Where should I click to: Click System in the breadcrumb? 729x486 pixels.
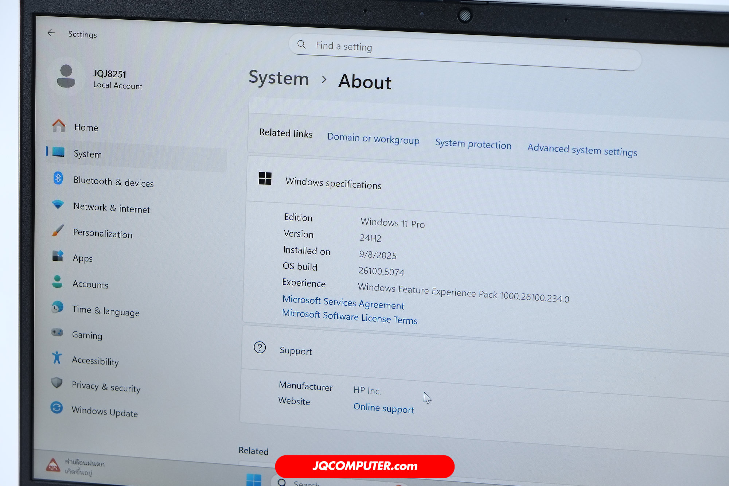tap(279, 78)
